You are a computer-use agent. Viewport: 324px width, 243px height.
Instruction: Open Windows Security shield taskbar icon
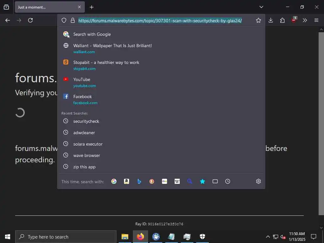tap(202, 237)
